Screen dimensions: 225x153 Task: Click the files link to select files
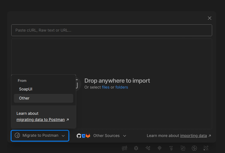[x=106, y=87]
